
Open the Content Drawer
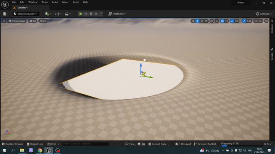point(12,144)
